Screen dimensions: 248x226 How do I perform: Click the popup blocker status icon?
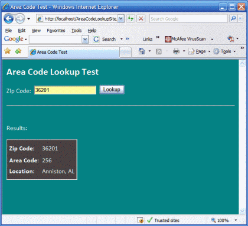click(140, 220)
